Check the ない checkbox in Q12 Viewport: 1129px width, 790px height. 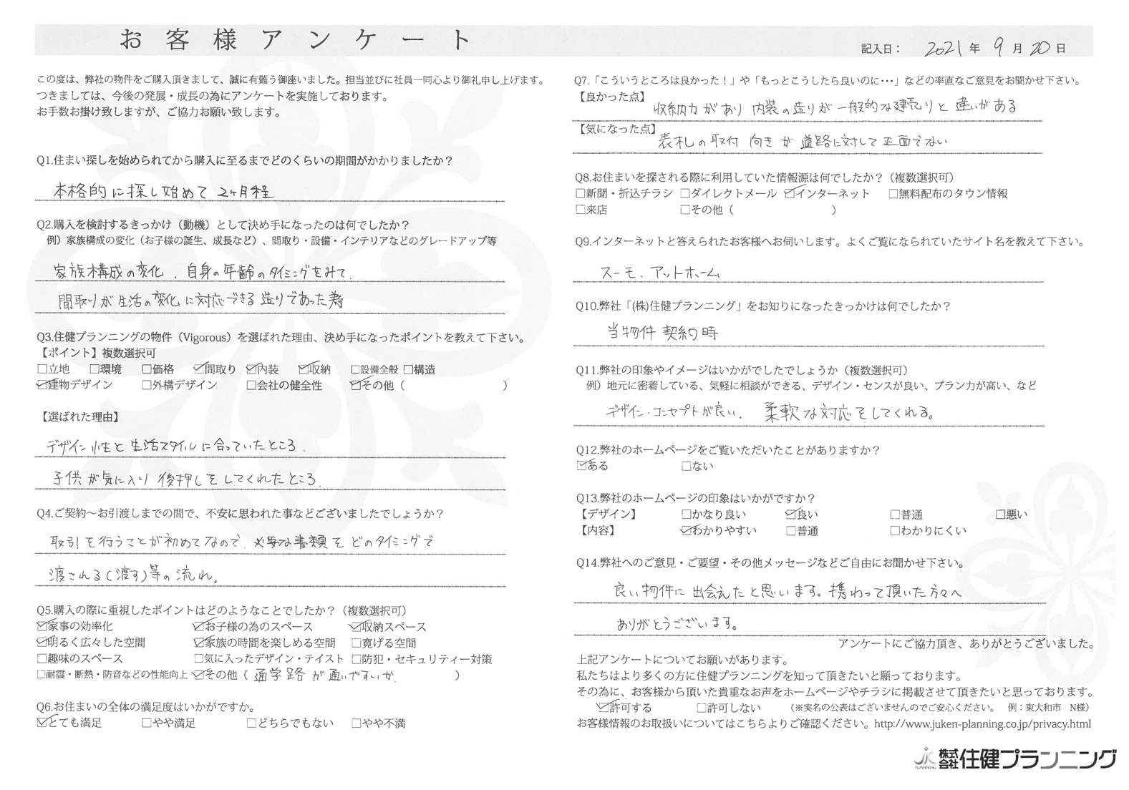pyautogui.click(x=685, y=467)
